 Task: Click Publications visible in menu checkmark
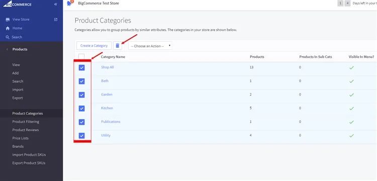coord(351,122)
